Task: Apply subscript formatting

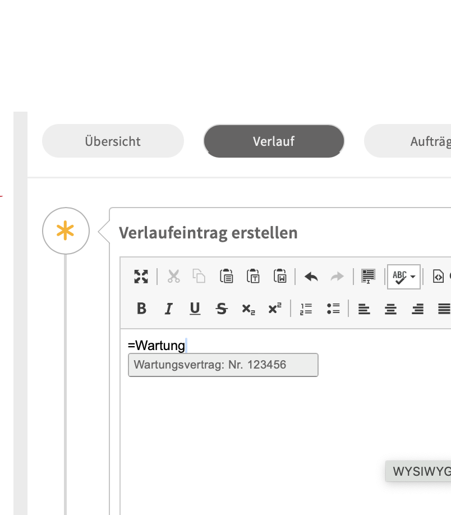Action: tap(248, 309)
